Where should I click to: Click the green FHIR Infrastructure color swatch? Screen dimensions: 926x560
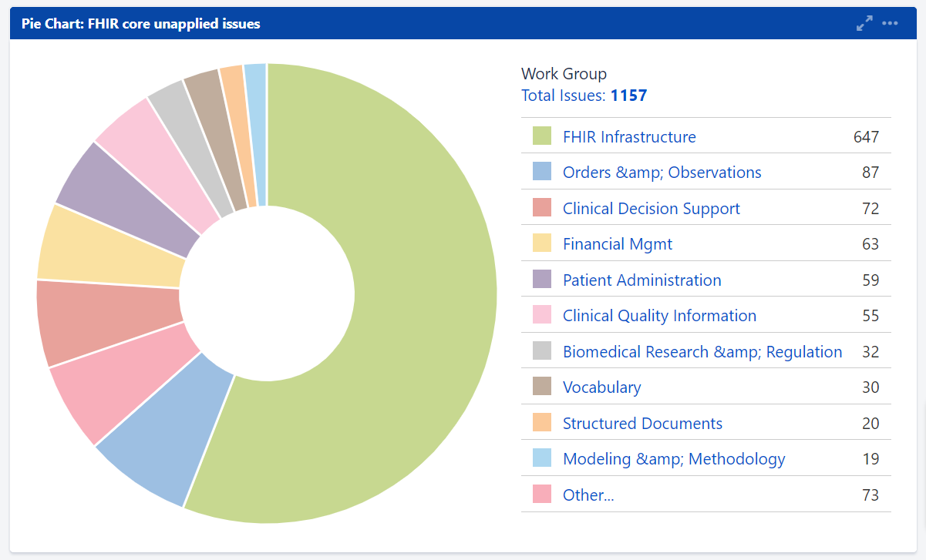coord(542,137)
